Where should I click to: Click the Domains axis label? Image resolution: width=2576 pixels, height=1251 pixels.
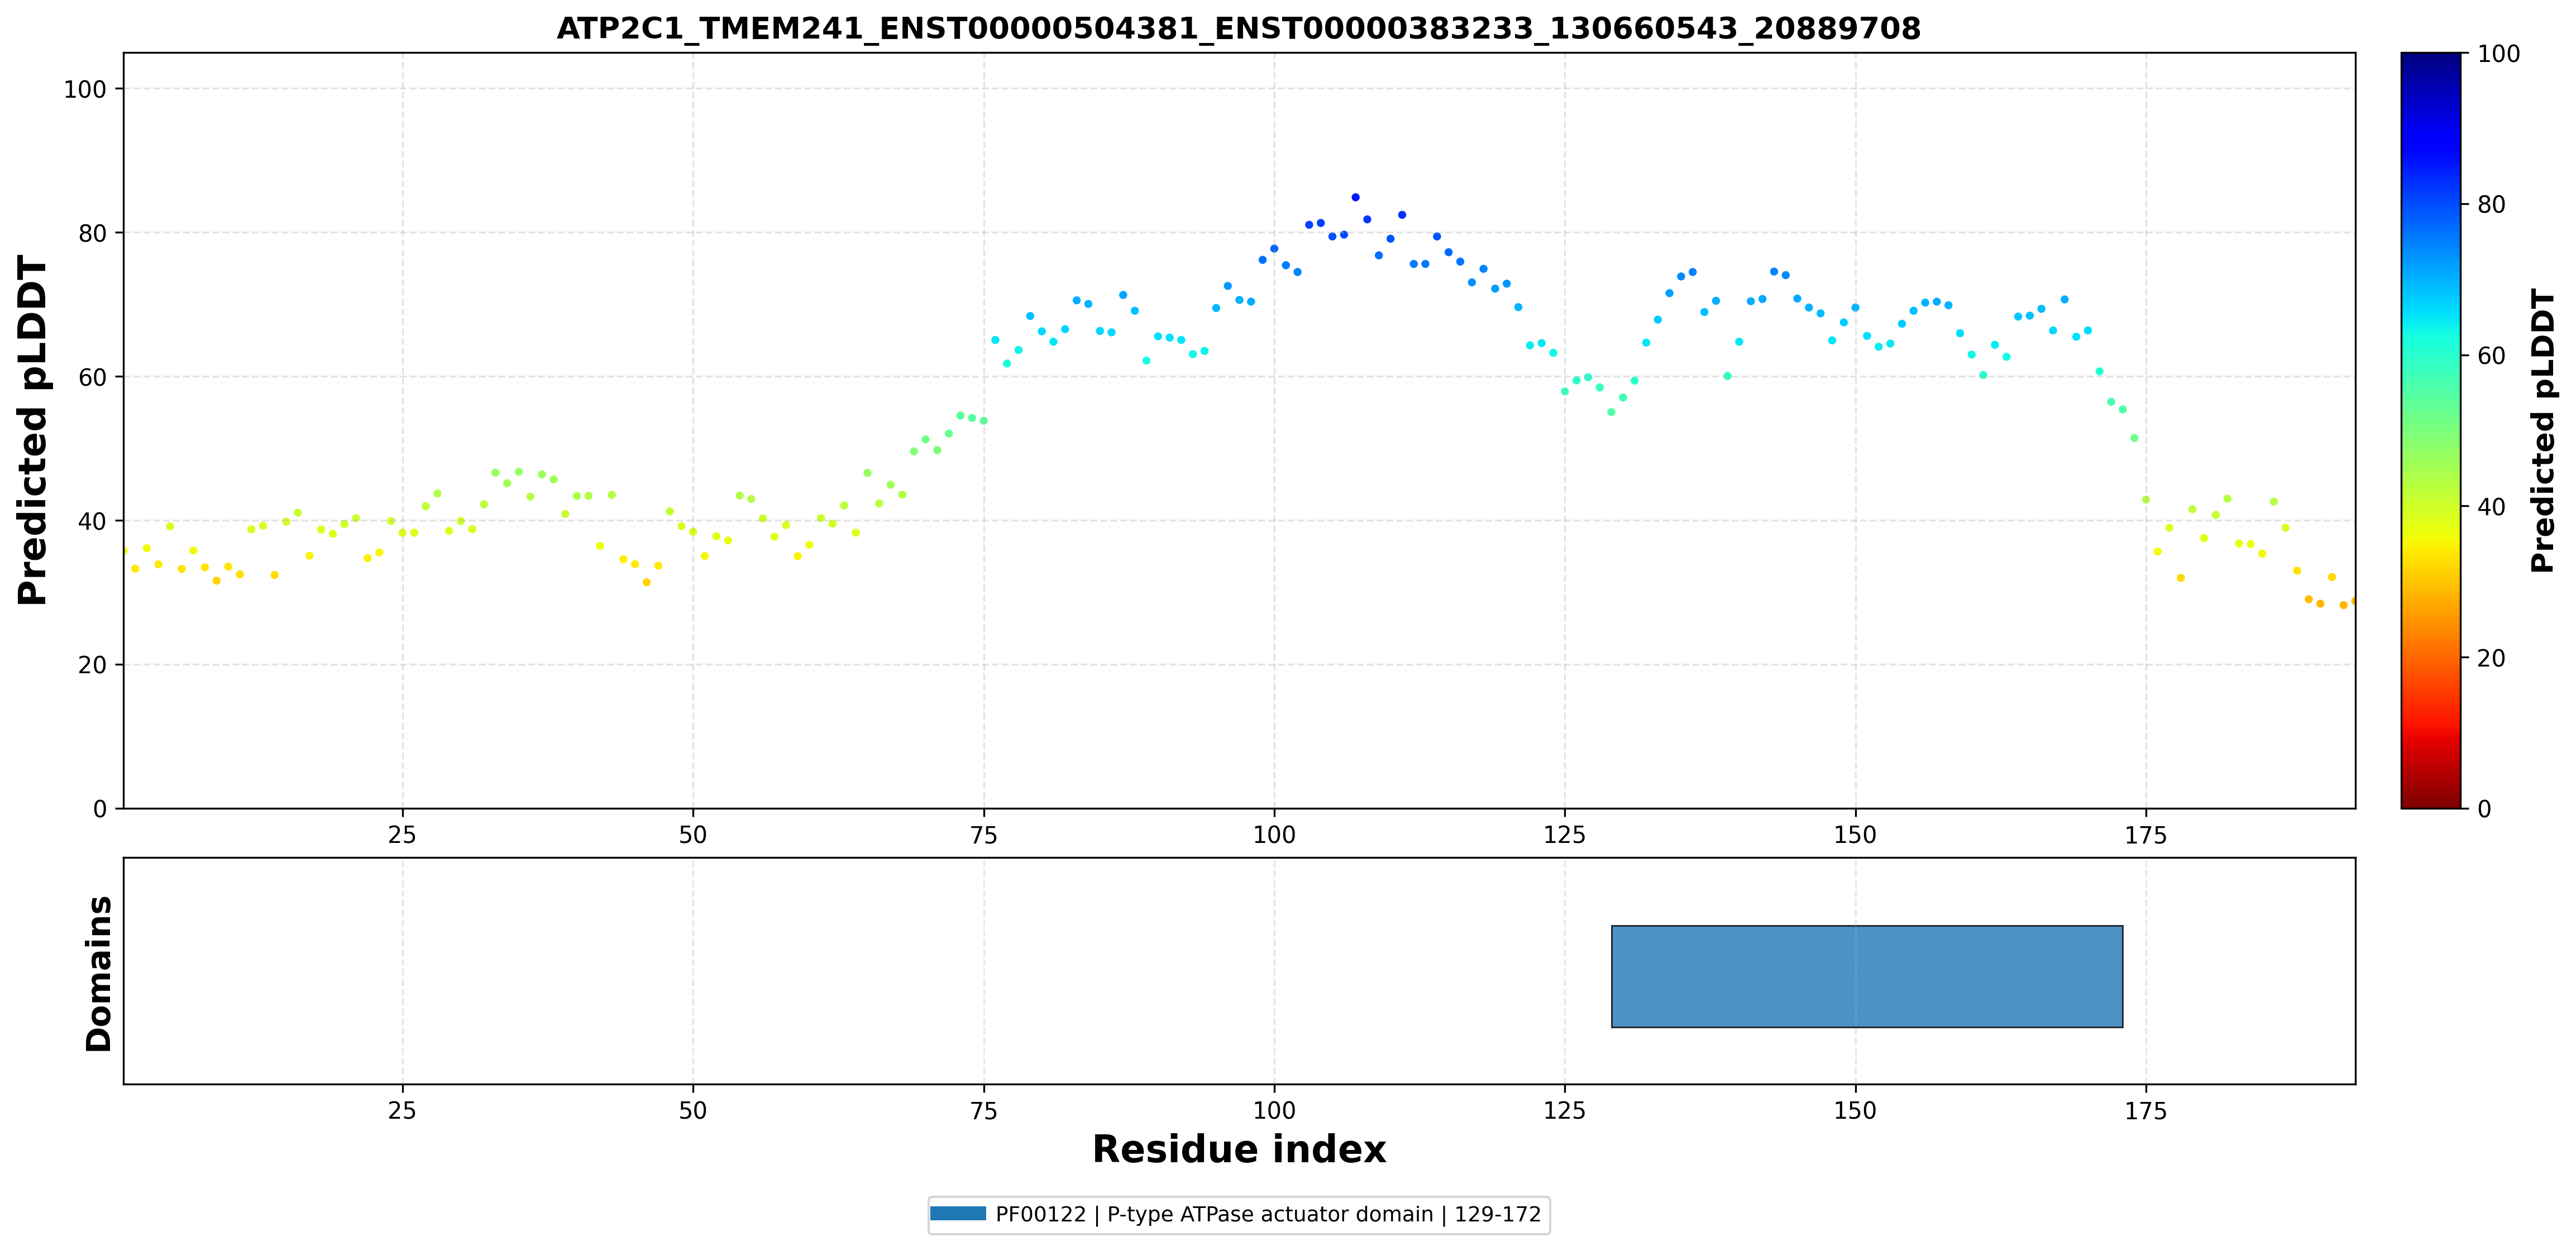98,973
